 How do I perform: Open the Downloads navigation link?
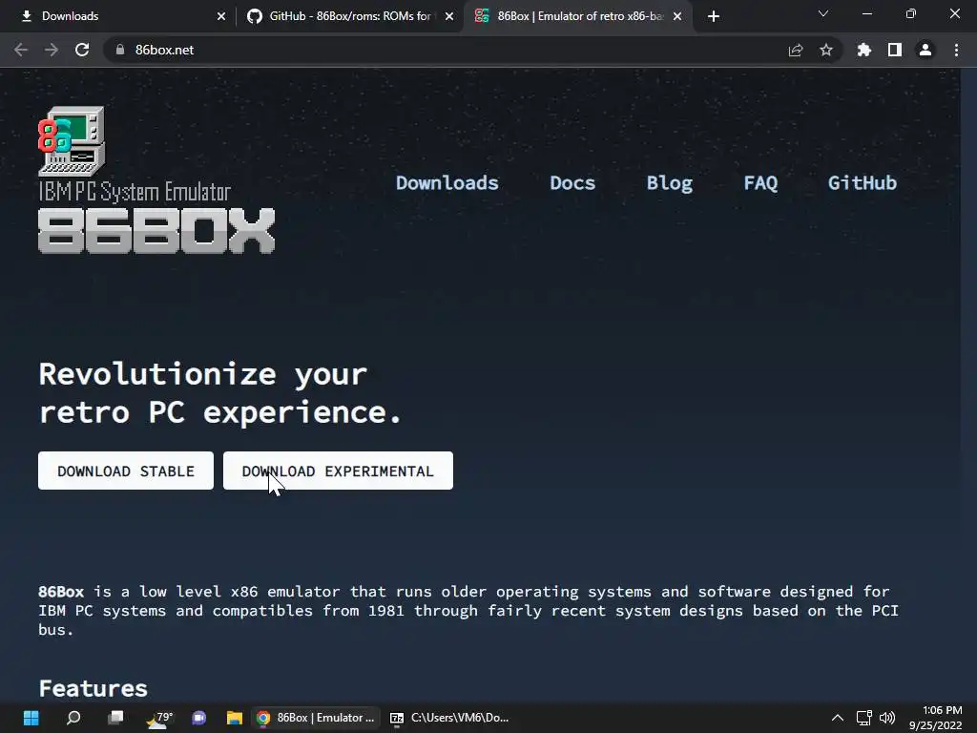447,182
